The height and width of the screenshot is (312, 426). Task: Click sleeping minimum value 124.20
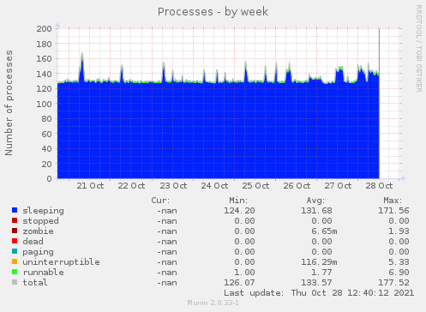pos(239,211)
